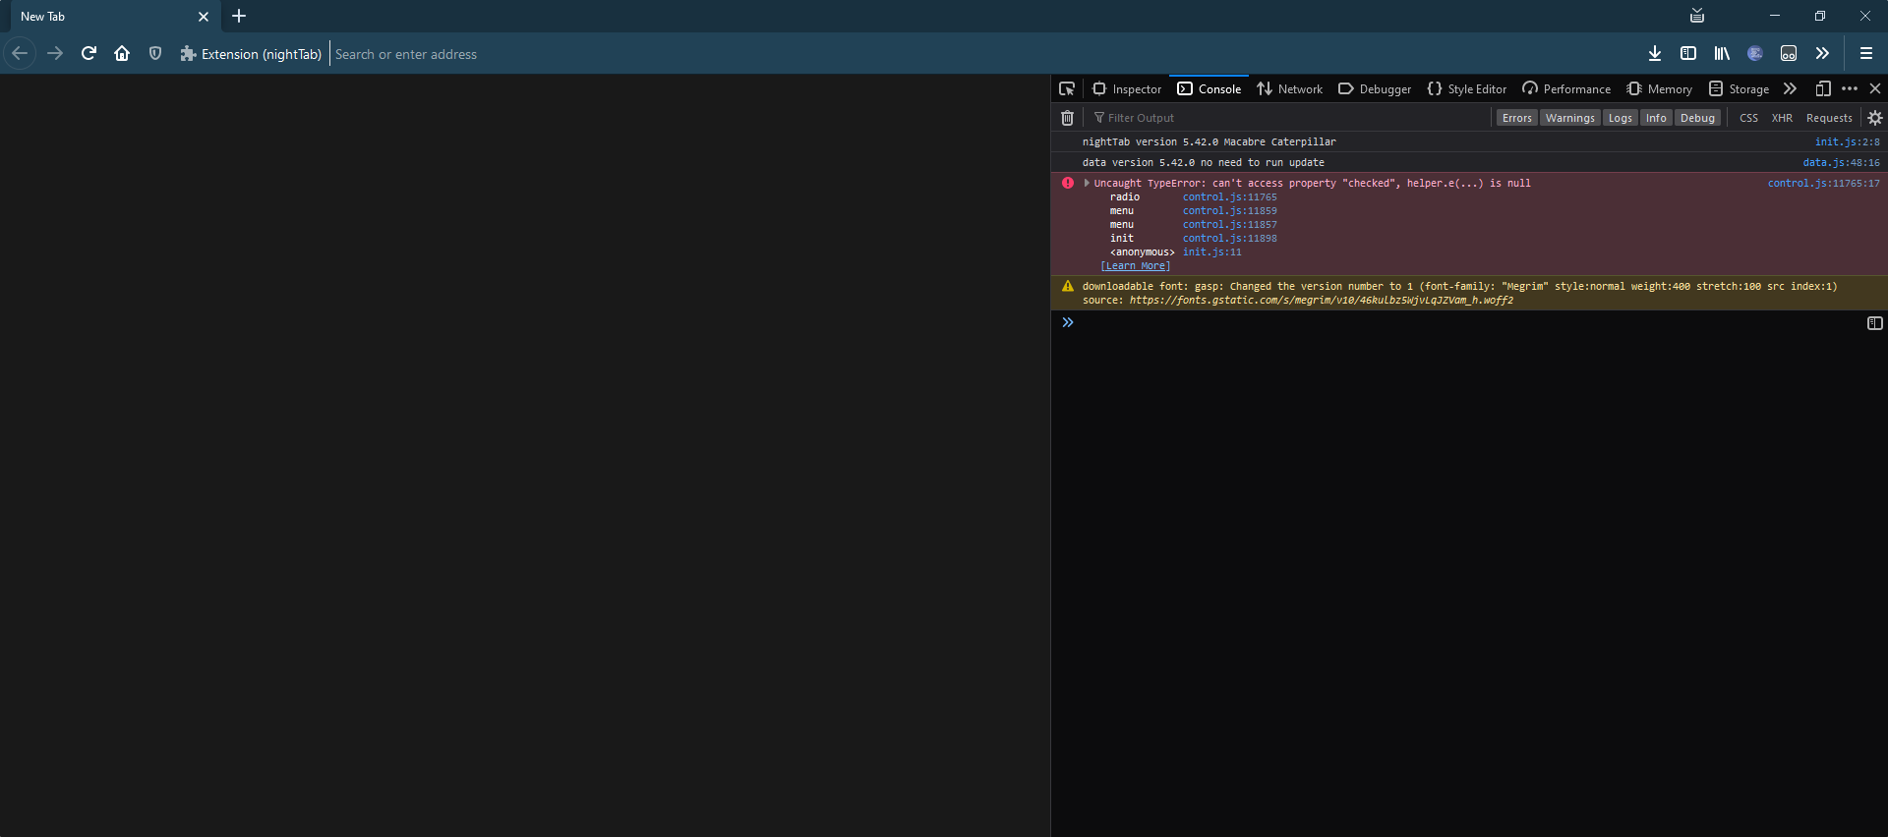Viewport: 1888px width, 837px height.
Task: Open the megrim woff2 font source URL
Action: (x=1321, y=301)
